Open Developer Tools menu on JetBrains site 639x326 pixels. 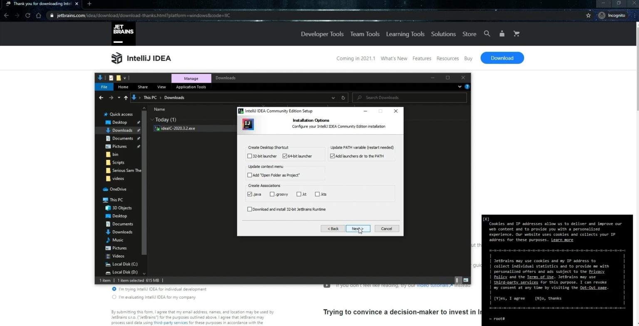(322, 34)
